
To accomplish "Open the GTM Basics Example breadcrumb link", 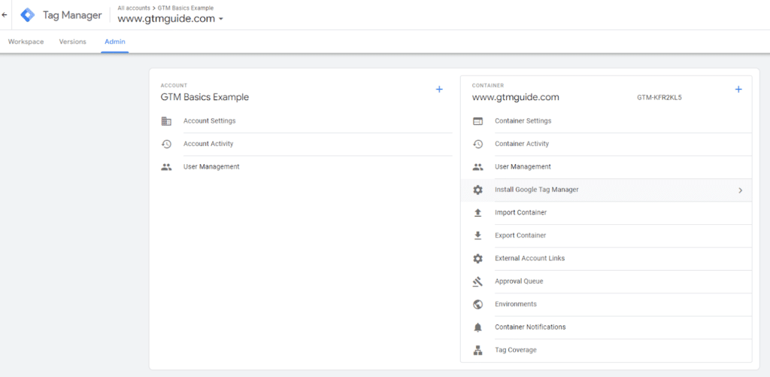I will (x=186, y=8).
